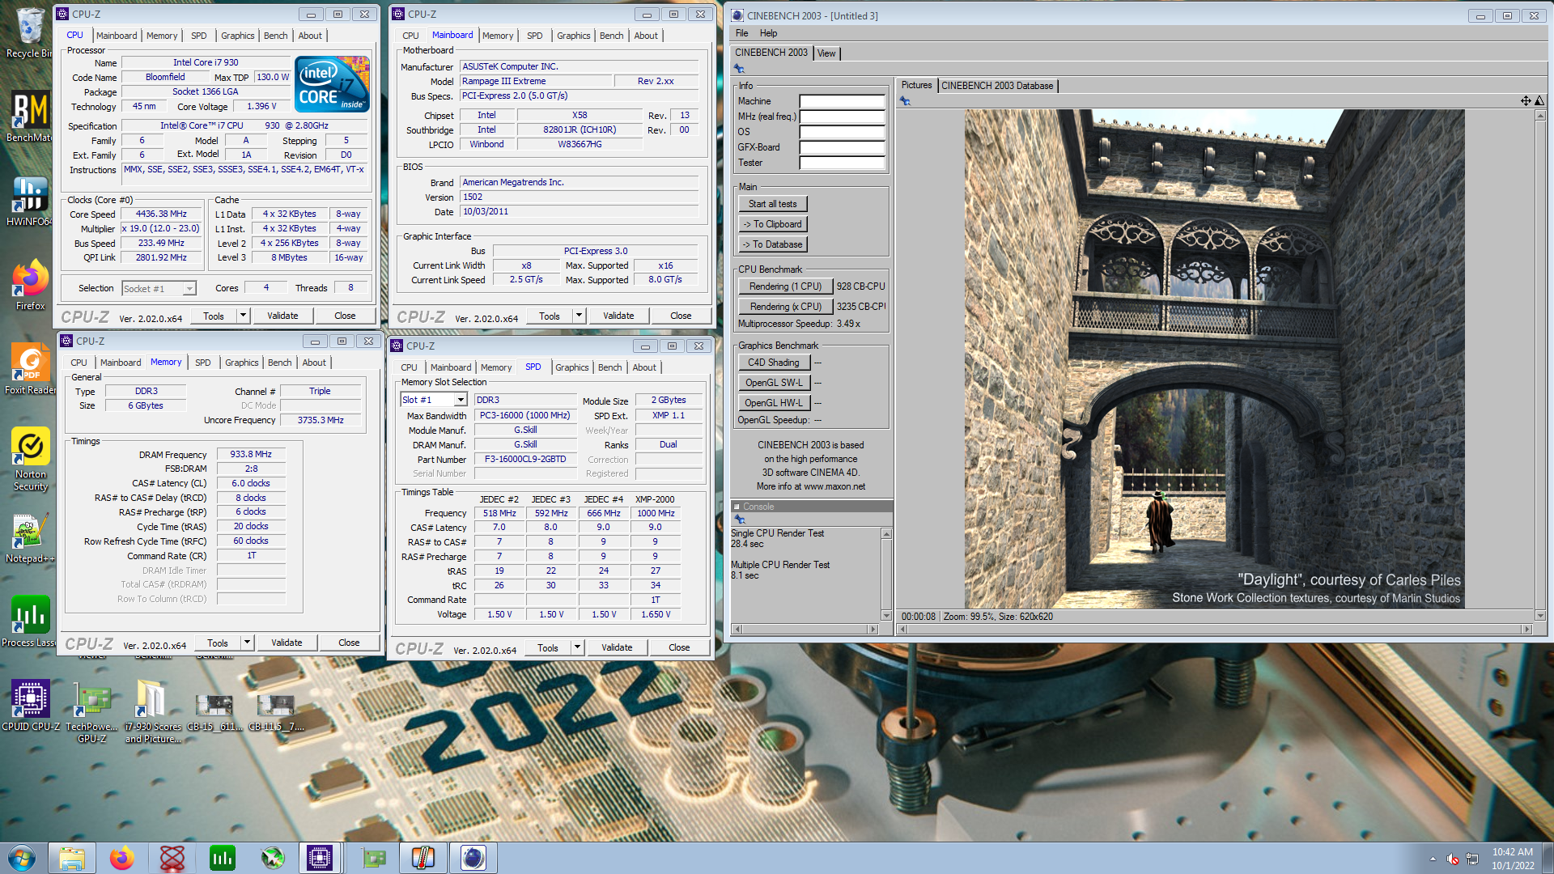This screenshot has width=1554, height=874.
Task: Open the Foxit Reader desktop shortcut
Action: 30,368
